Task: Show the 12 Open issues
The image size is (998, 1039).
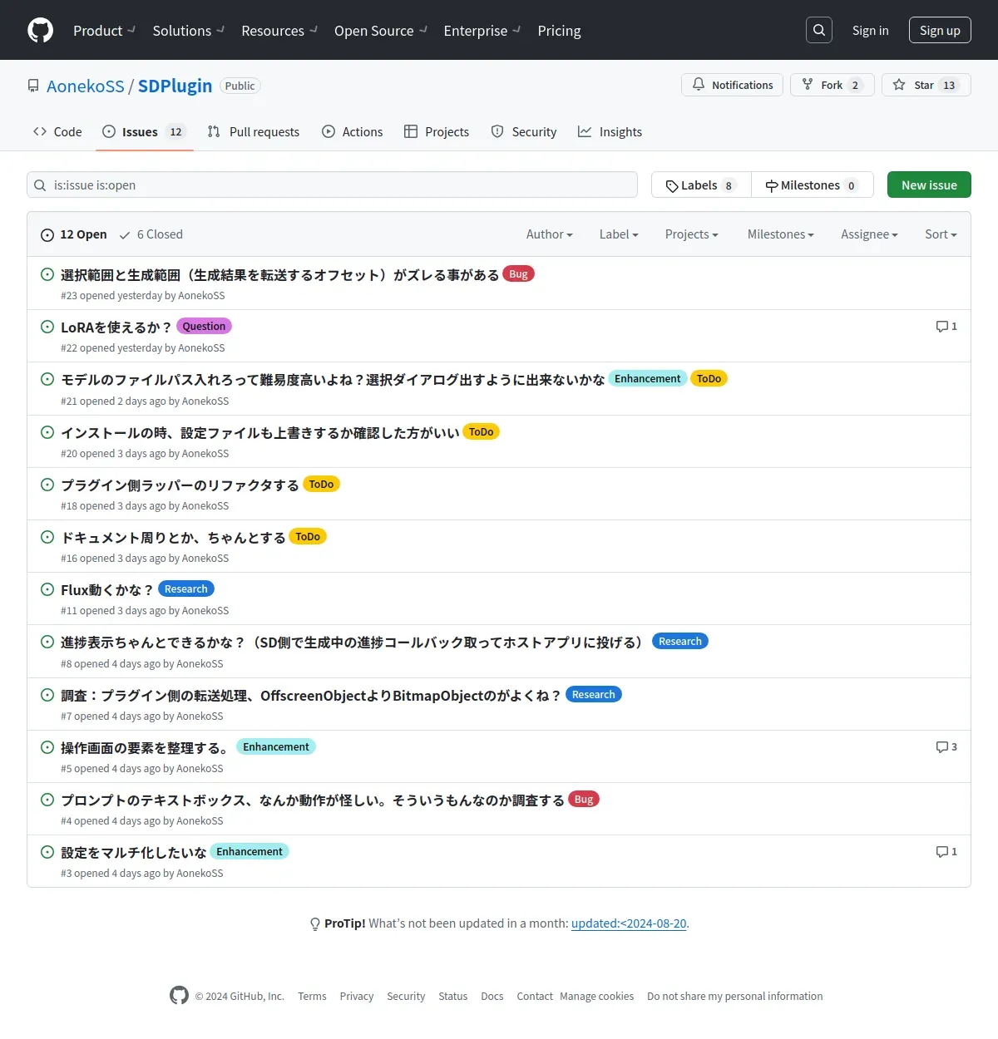Action: (74, 234)
